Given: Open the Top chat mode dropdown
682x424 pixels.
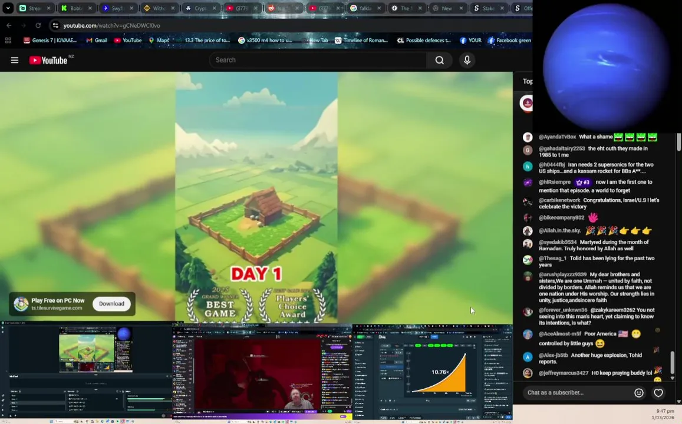Looking at the screenshot, I should pos(527,81).
